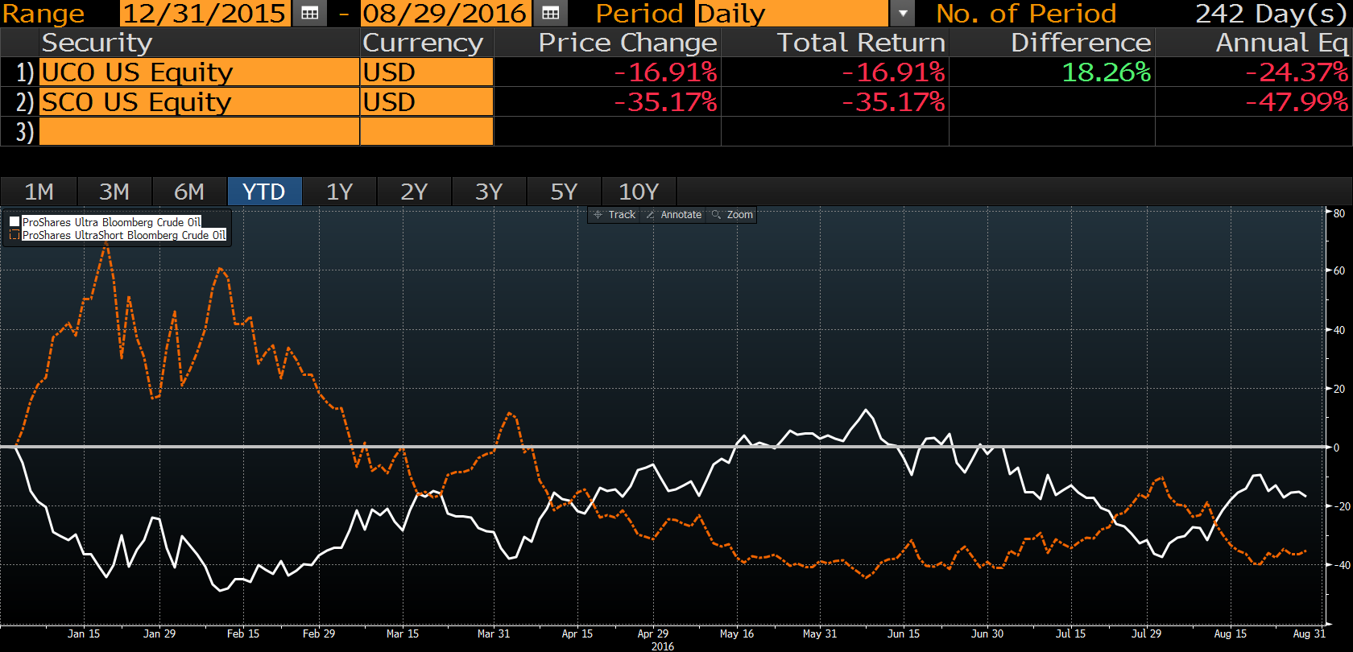Activate the Track crosshair tool
The height and width of the screenshot is (652, 1353).
614,215
